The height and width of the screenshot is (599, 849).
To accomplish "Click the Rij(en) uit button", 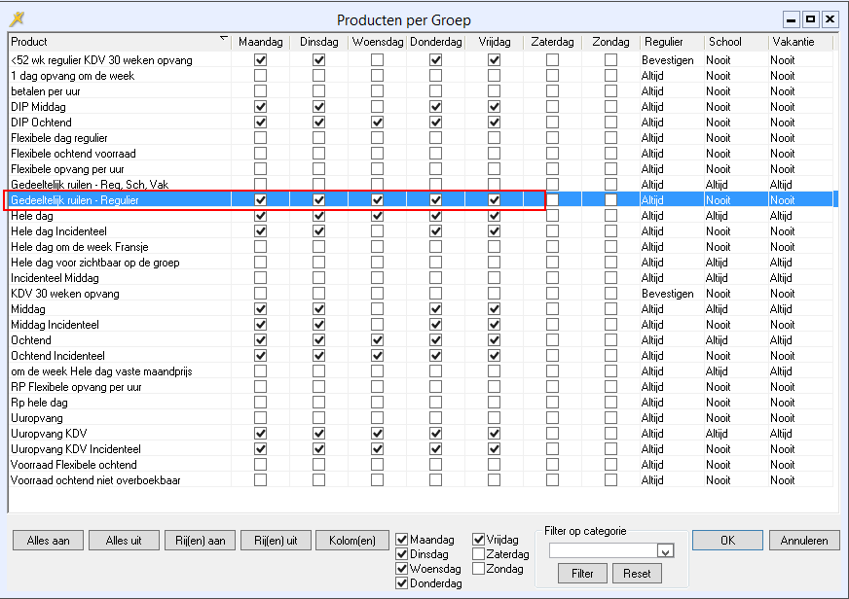I will (277, 541).
